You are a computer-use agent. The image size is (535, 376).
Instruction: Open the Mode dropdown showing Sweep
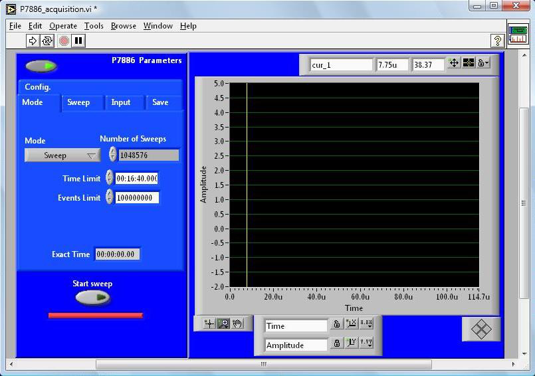coord(62,155)
